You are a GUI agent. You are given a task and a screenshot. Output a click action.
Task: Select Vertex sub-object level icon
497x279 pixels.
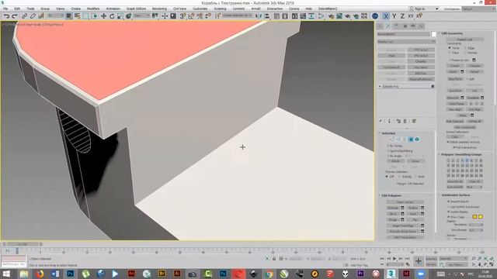point(392,139)
